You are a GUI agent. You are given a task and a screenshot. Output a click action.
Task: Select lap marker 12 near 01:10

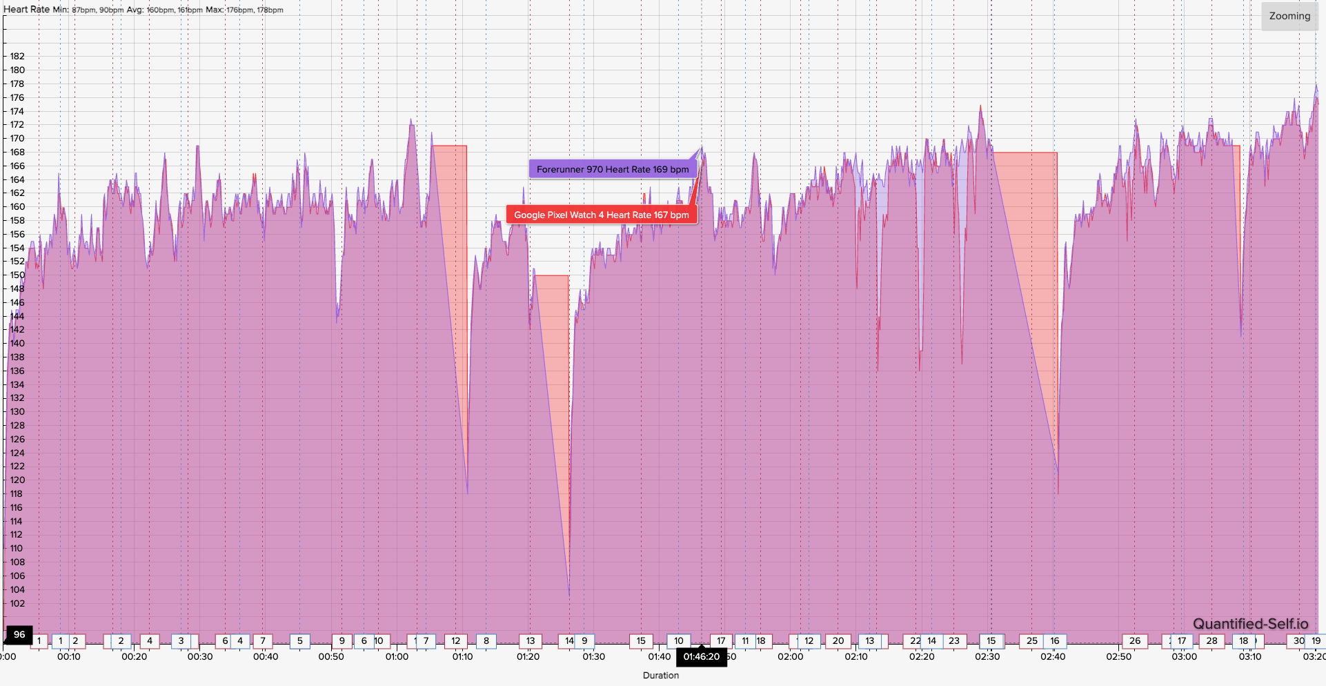(456, 641)
